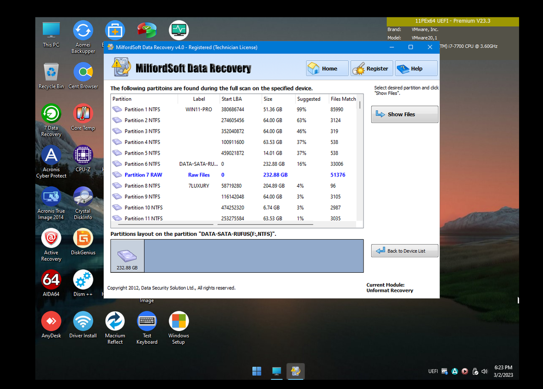Sort by the Label column header
The width and height of the screenshot is (543, 389).
(x=199, y=99)
